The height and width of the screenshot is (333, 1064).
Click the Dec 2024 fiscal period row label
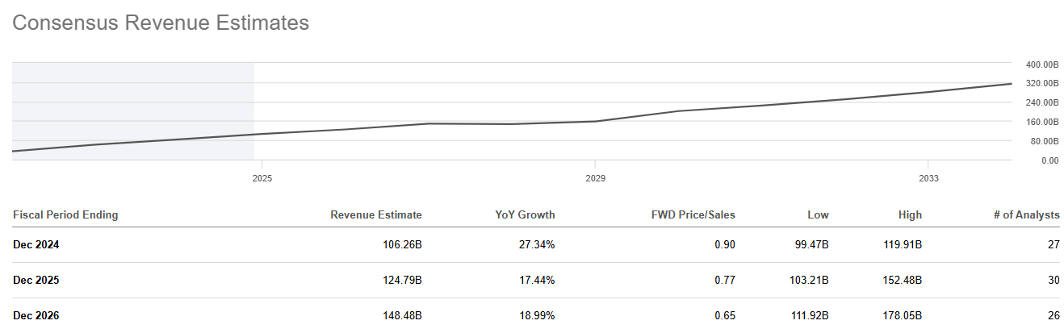[36, 245]
